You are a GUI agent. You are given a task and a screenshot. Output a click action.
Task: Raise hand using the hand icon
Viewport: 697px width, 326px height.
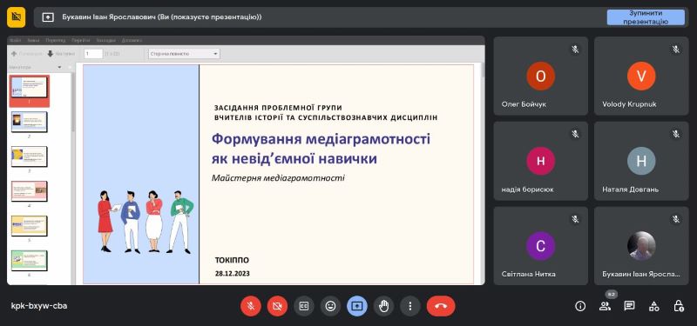click(383, 306)
